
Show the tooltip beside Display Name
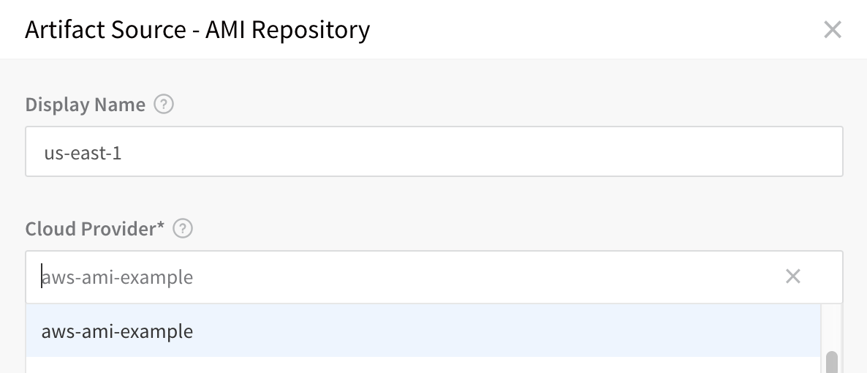(164, 104)
